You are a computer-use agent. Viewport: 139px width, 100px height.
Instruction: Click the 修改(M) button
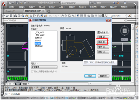tap(103, 42)
